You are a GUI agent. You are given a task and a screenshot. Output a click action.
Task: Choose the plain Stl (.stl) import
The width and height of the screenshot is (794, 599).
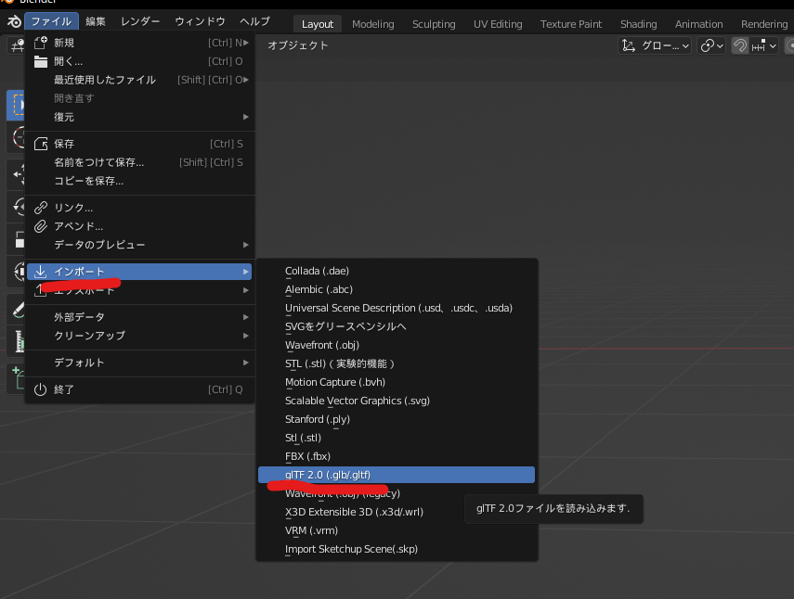[397, 438]
